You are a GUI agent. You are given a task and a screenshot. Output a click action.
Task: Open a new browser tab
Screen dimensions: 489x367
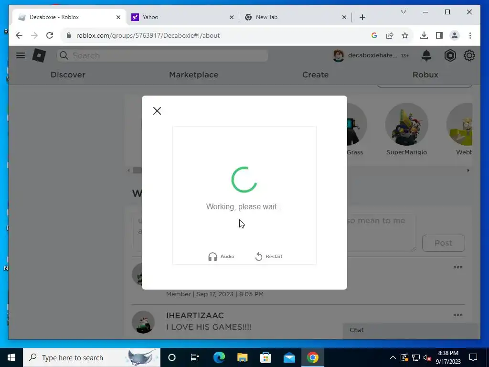pos(362,17)
